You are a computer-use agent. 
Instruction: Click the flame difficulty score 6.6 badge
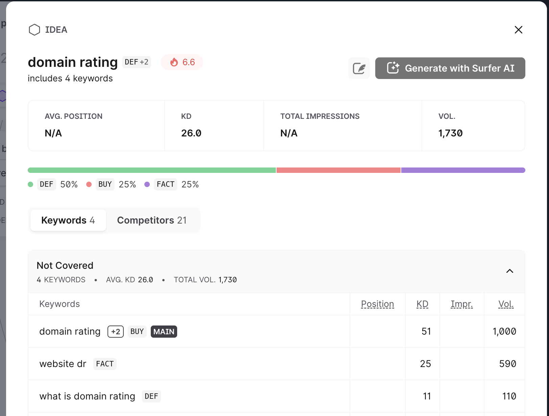pos(182,62)
